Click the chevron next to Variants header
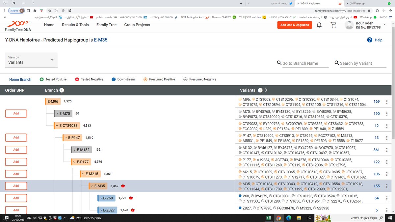This screenshot has height=222, width=395. pyautogui.click(x=266, y=90)
